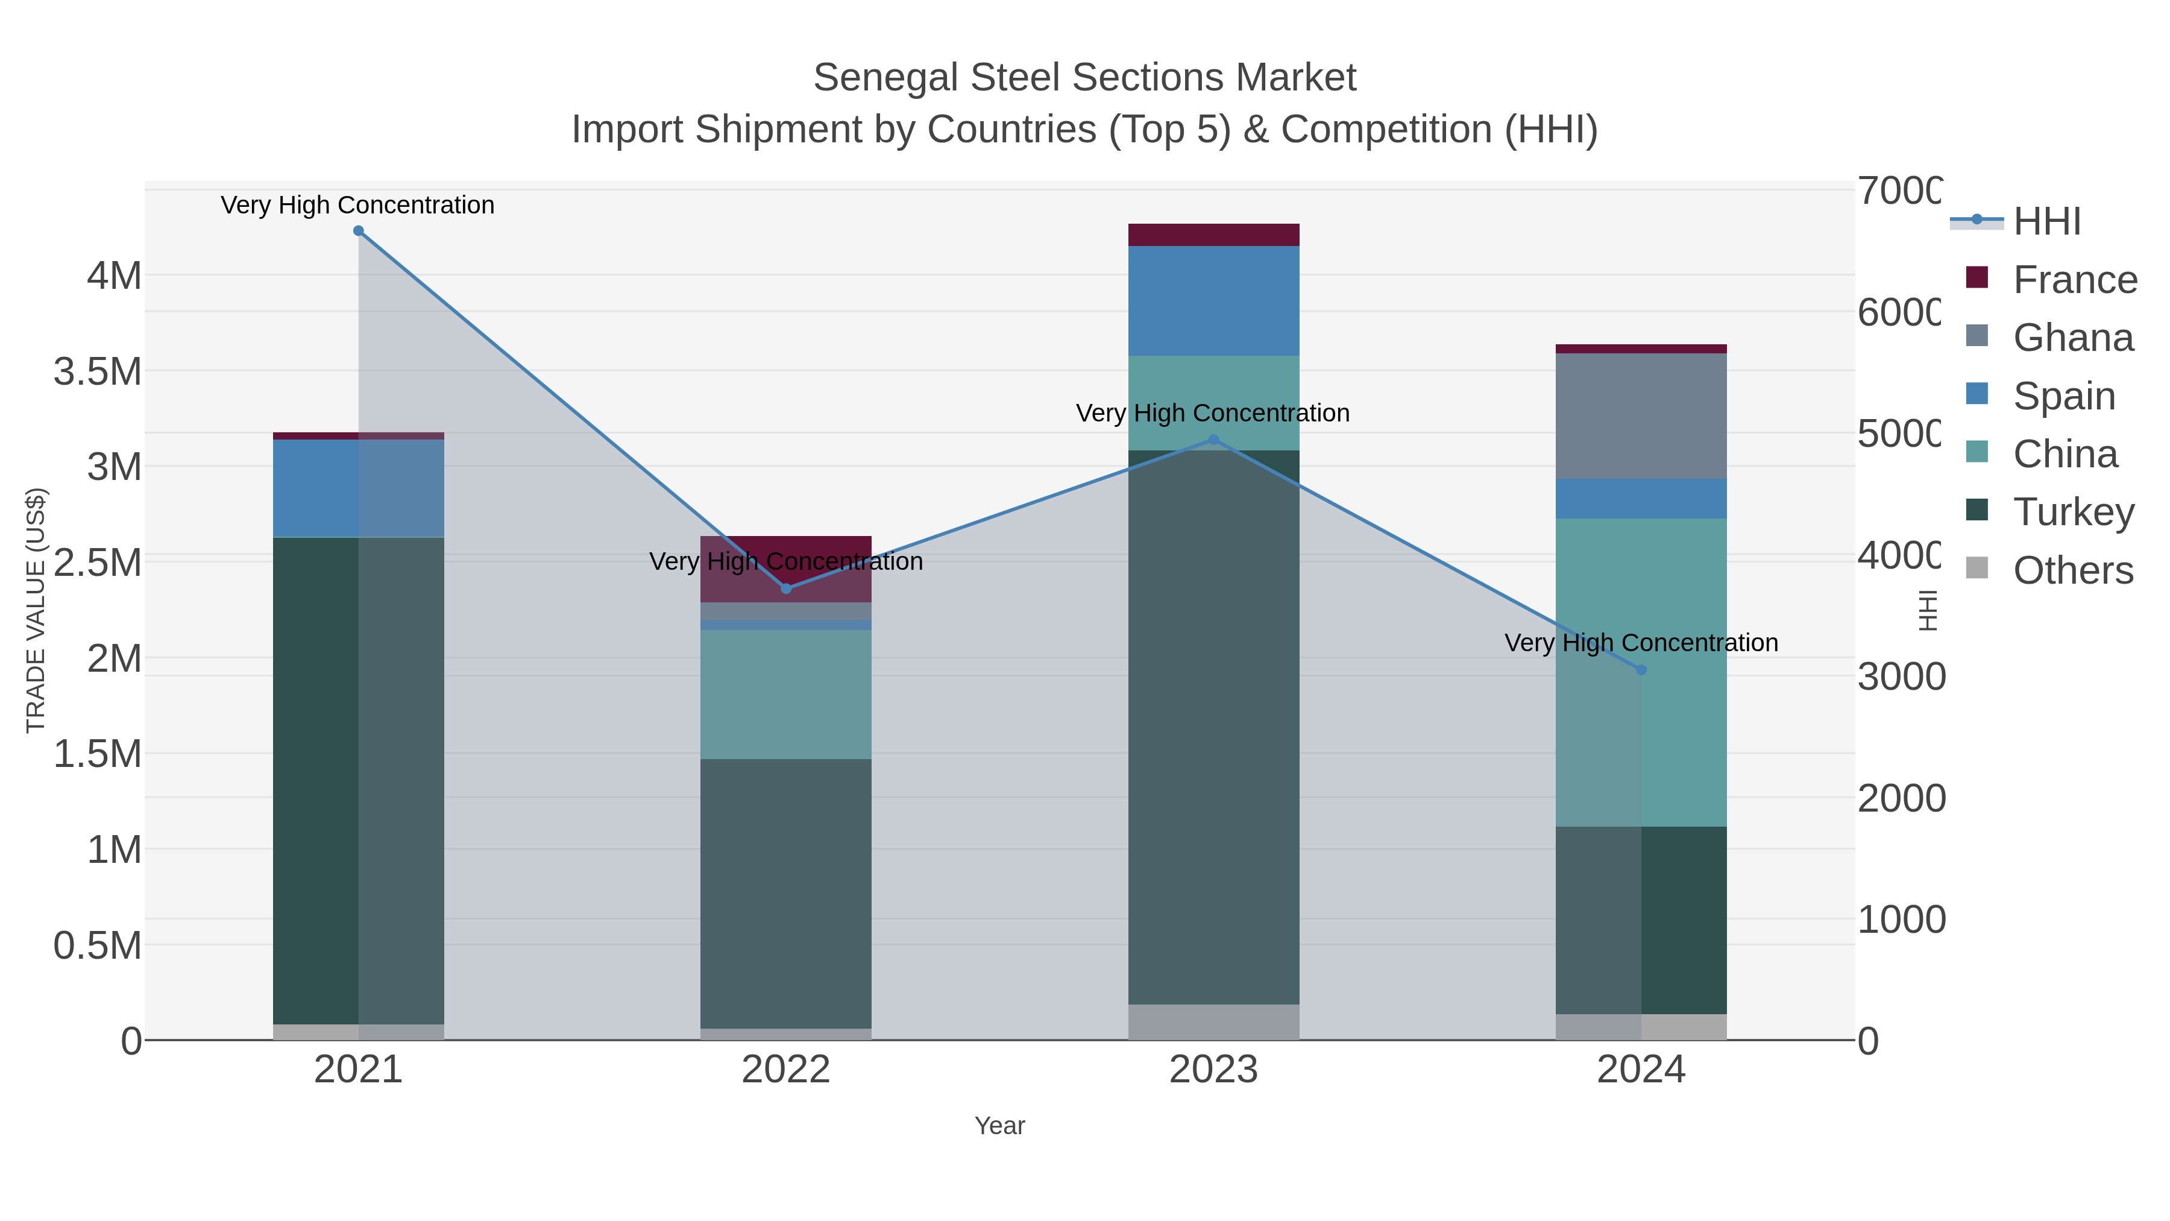Click the 2024 Very High Concentration annotation
Viewport: 2170px width, 1221px height.
(1641, 643)
